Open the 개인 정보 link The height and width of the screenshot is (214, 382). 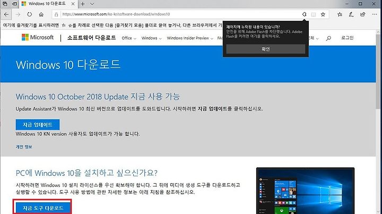click(24, 147)
